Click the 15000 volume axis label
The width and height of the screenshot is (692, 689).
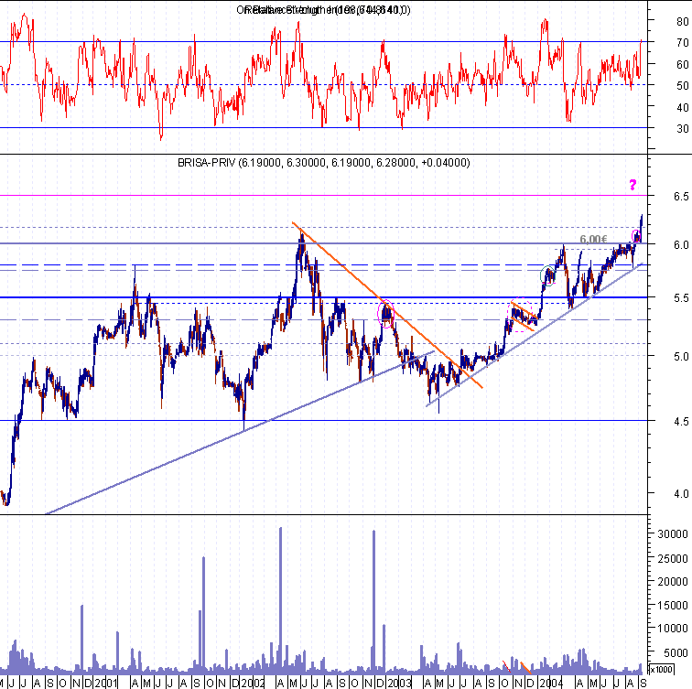click(x=673, y=606)
